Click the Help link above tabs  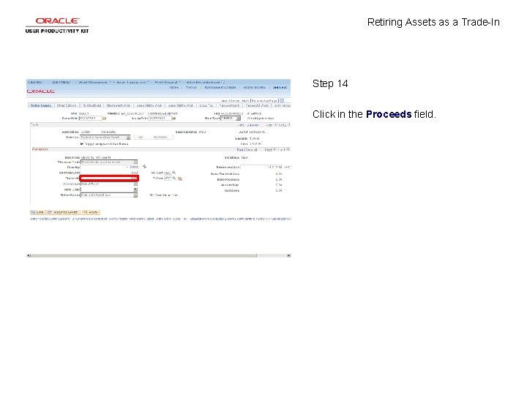point(245,101)
